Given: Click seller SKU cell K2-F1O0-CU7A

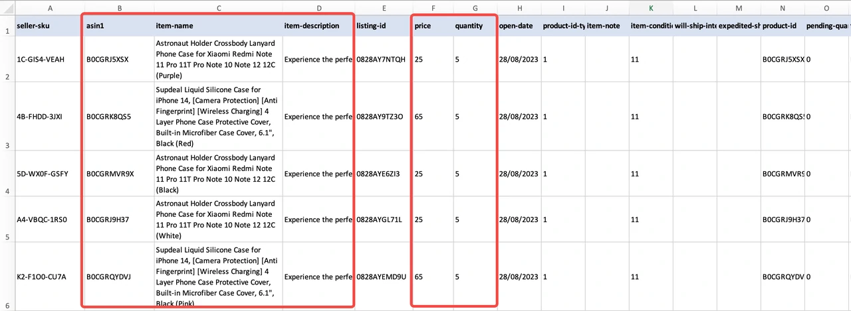Looking at the screenshot, I should click(41, 277).
